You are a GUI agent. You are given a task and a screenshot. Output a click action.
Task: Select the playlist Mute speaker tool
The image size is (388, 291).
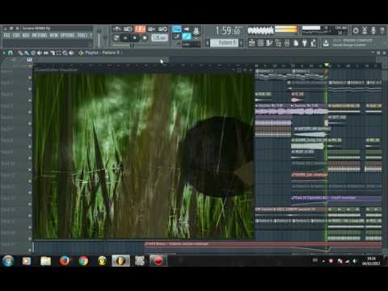point(40,53)
